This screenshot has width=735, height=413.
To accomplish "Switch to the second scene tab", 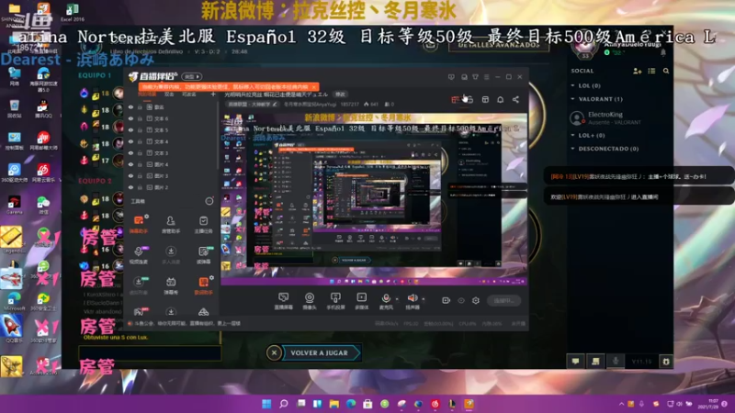I will click(169, 95).
